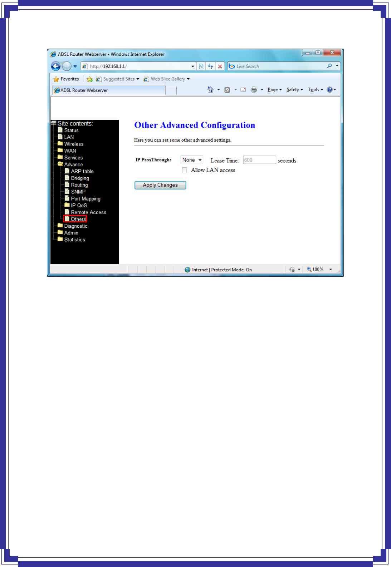
Task: Click the browser Back arrow button
Action: (56, 66)
